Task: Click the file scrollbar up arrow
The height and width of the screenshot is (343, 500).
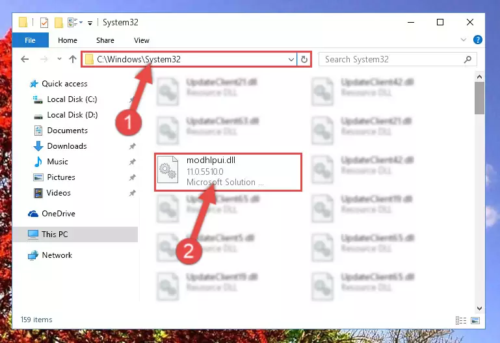Action: pos(479,77)
